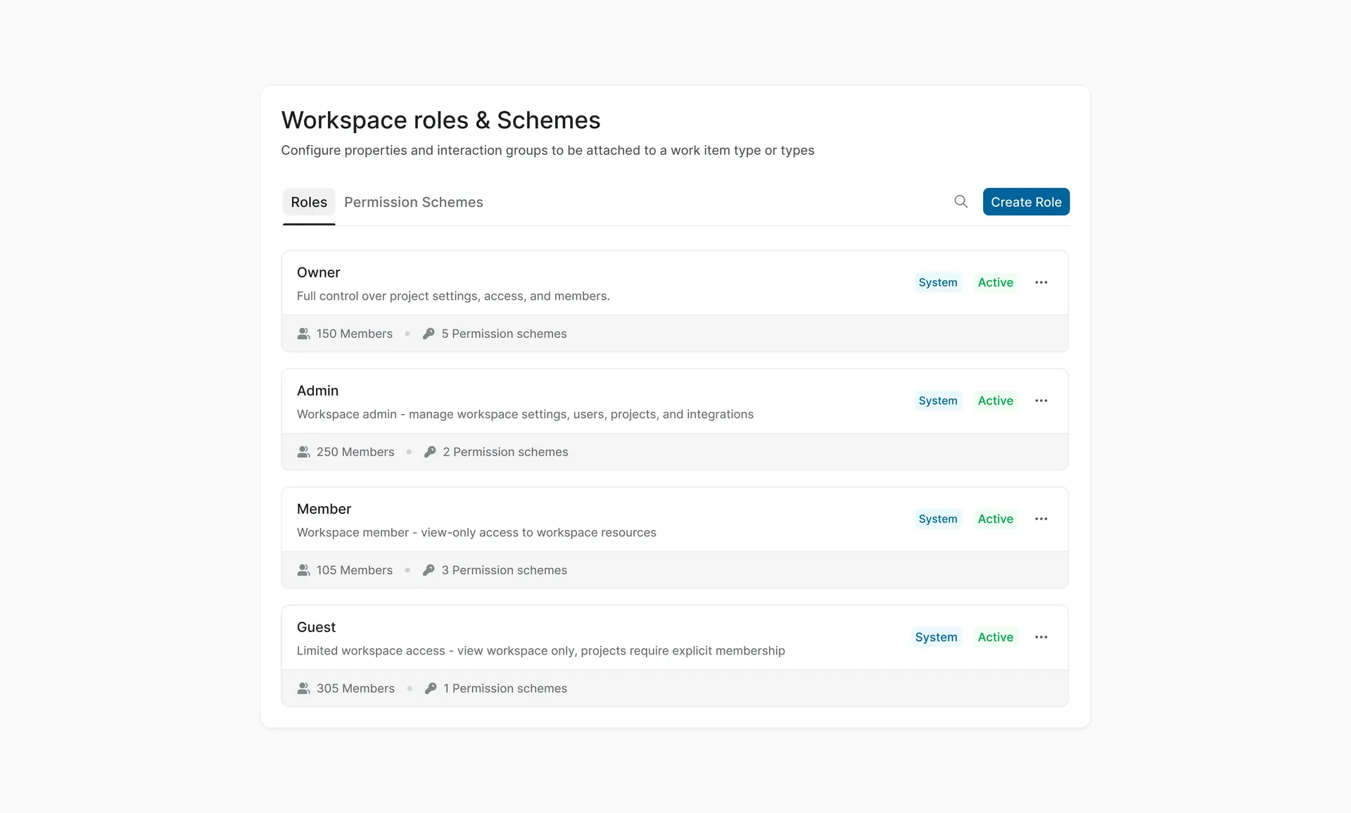Viewport: 1351px width, 813px height.
Task: Select the Admin role title
Action: click(x=317, y=391)
